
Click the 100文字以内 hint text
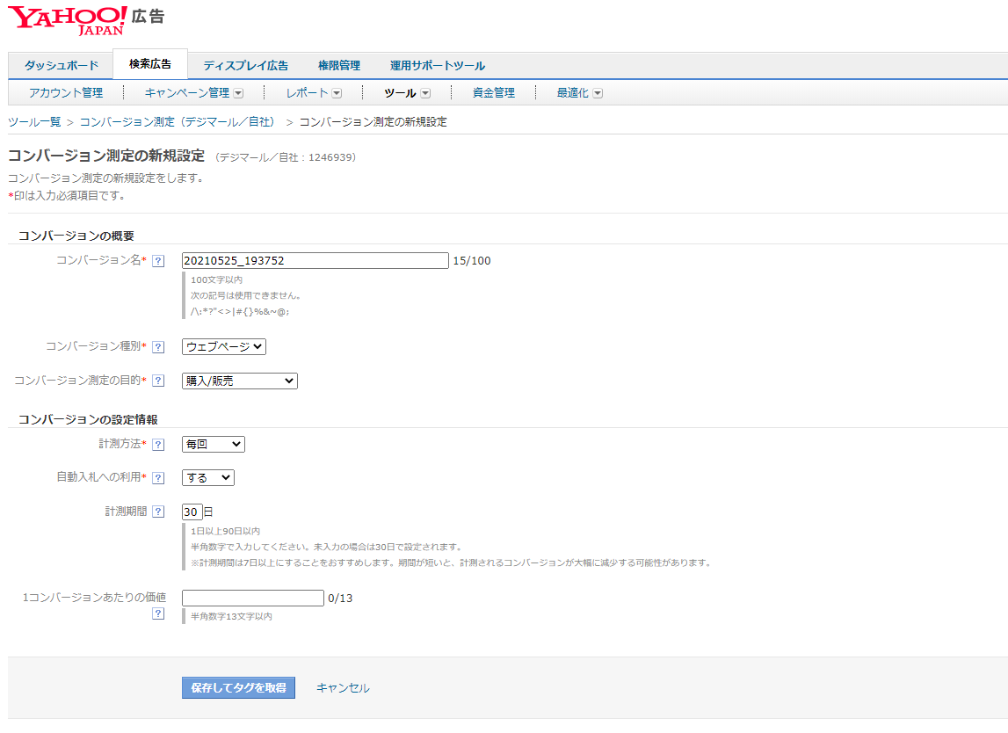217,280
